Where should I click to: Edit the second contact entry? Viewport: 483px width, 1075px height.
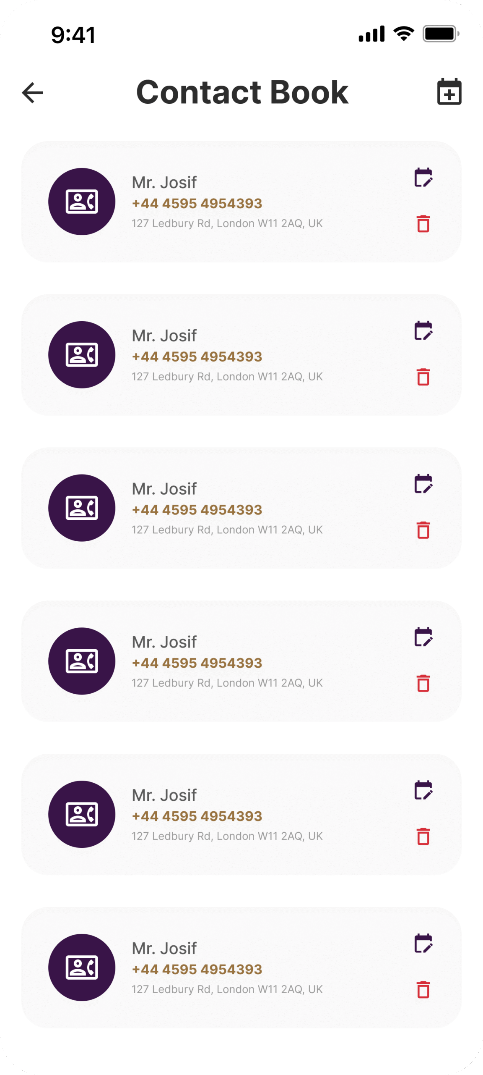point(423,331)
